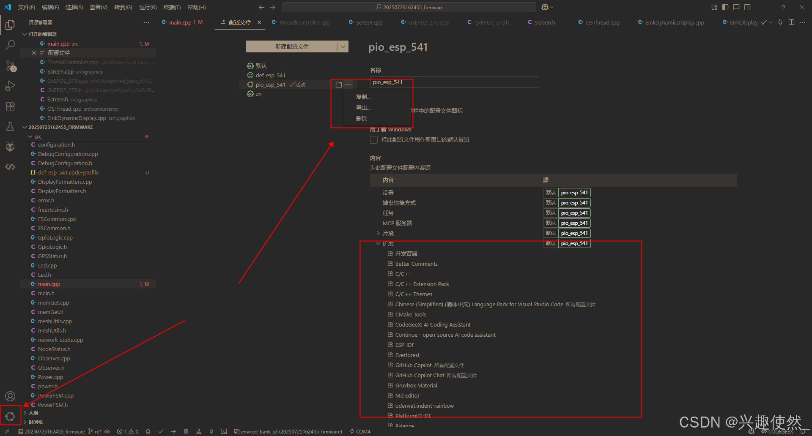
Task: Toggle the primary side bar layout icon
Action: coord(725,7)
